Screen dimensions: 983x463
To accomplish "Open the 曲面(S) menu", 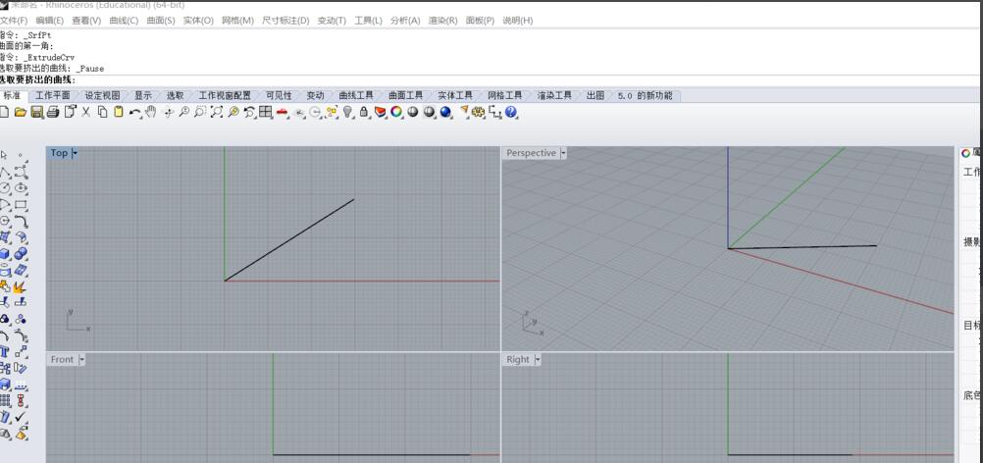I will 161,20.
